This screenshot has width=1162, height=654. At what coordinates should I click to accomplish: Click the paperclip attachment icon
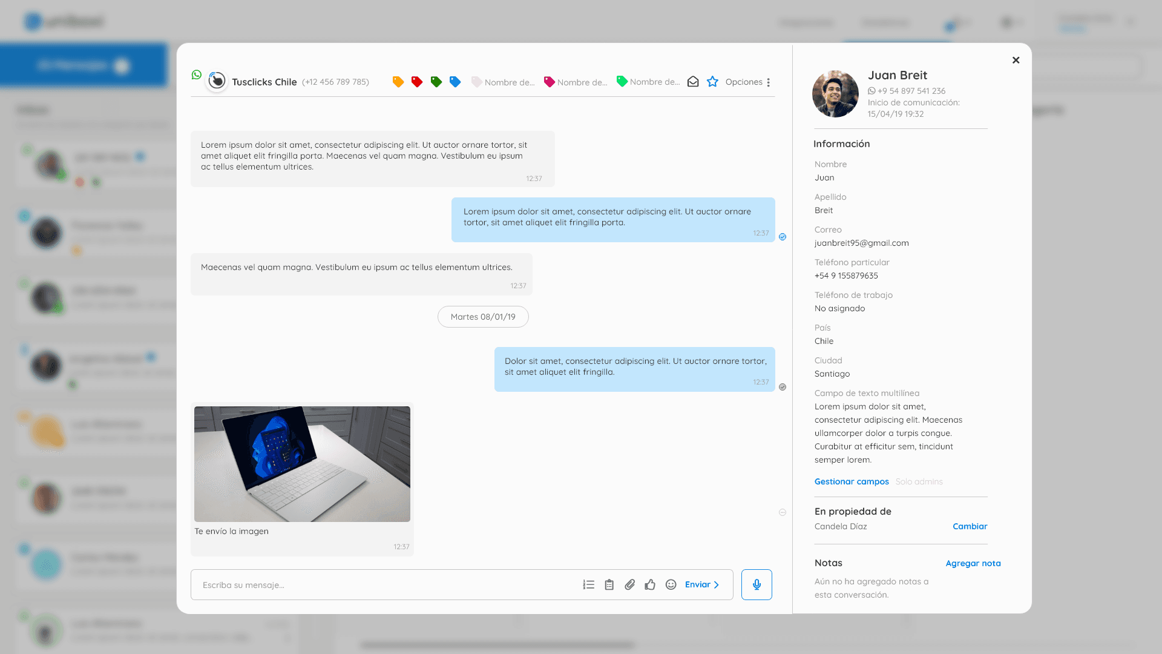point(629,584)
